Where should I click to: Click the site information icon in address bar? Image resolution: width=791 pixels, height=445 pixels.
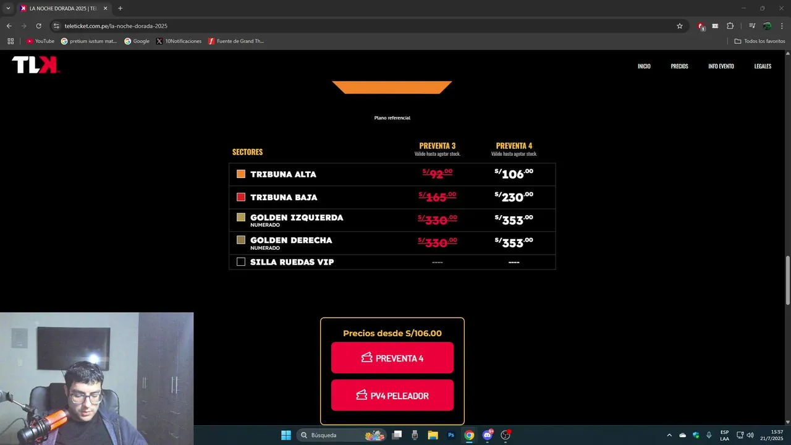[56, 26]
